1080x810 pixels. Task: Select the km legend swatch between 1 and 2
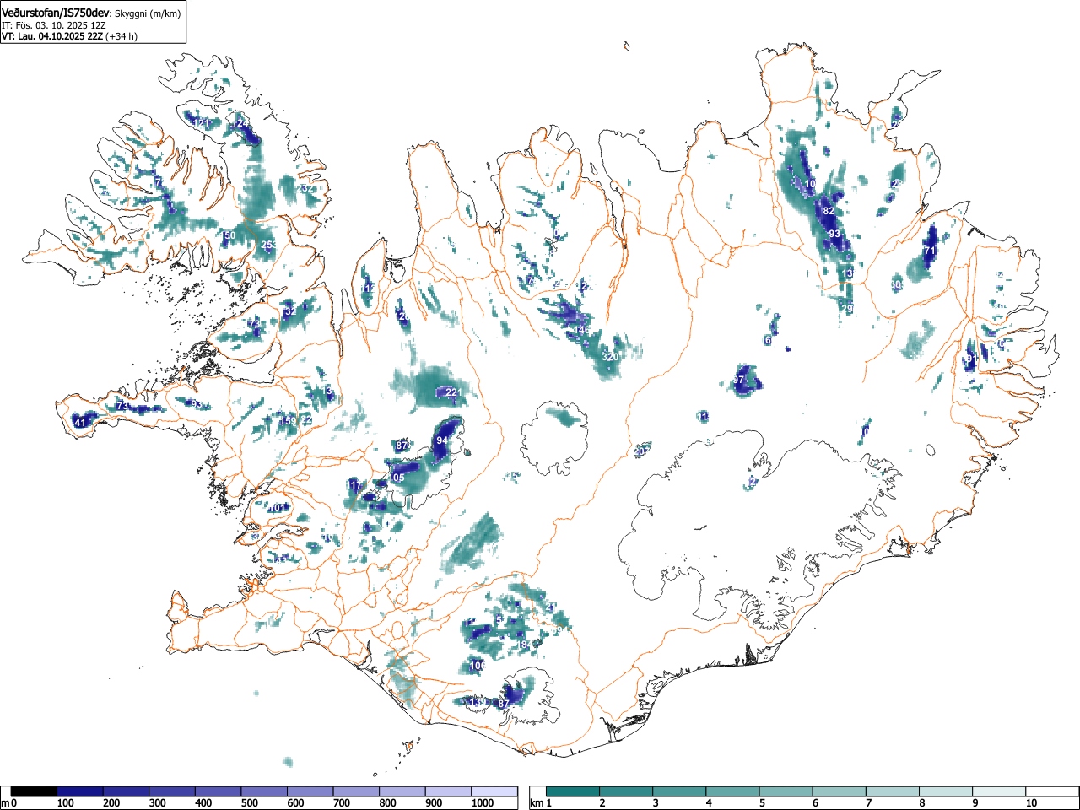(574, 791)
